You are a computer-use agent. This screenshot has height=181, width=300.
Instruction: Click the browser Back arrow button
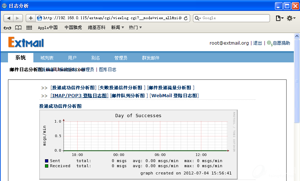[9, 18]
